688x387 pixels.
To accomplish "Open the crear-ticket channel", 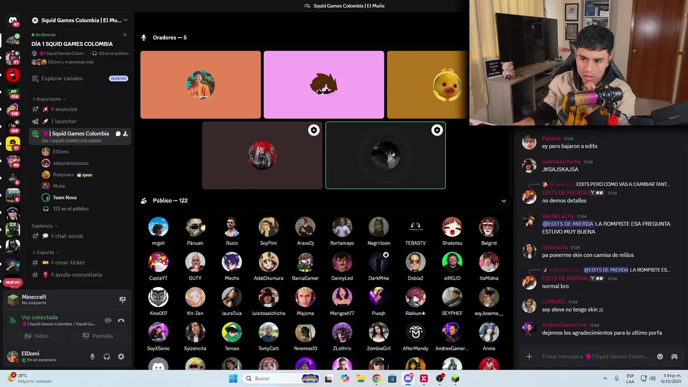I will [80, 262].
